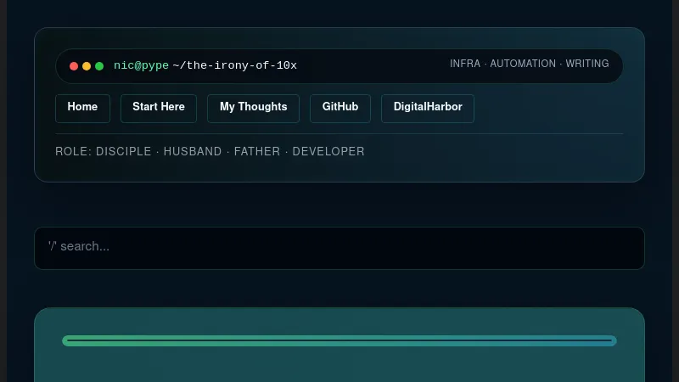
Task: Click the red terminal dot
Action: (x=74, y=66)
